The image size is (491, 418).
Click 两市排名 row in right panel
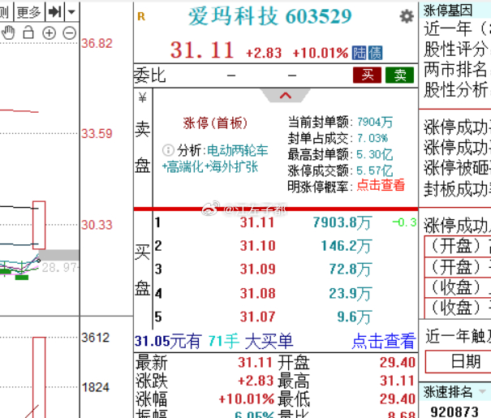pos(457,70)
